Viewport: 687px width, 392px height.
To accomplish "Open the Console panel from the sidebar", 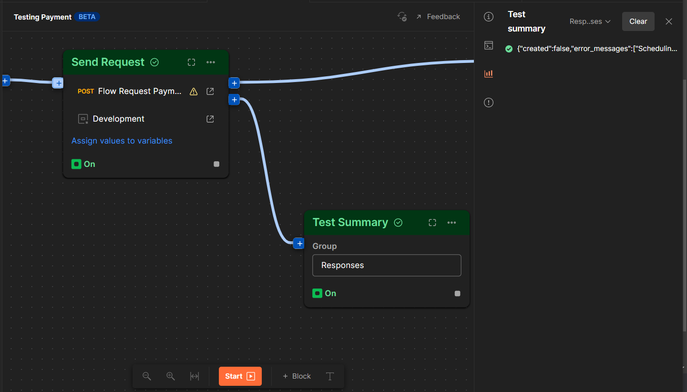I will pos(488,45).
